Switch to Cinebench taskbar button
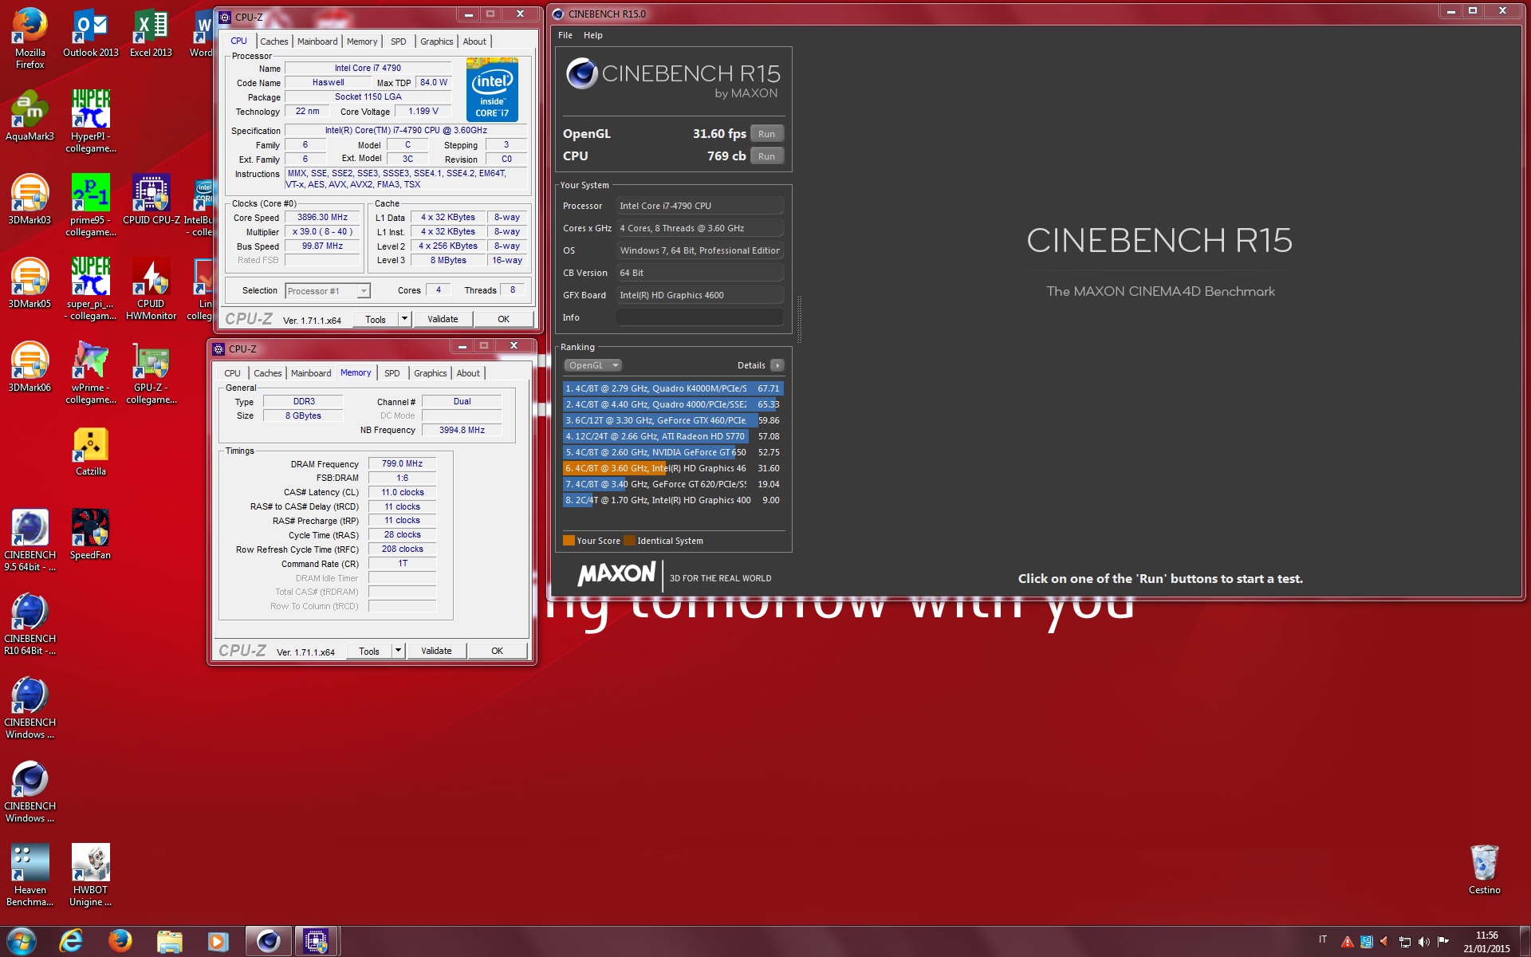Viewport: 1531px width, 957px height. pos(268,941)
